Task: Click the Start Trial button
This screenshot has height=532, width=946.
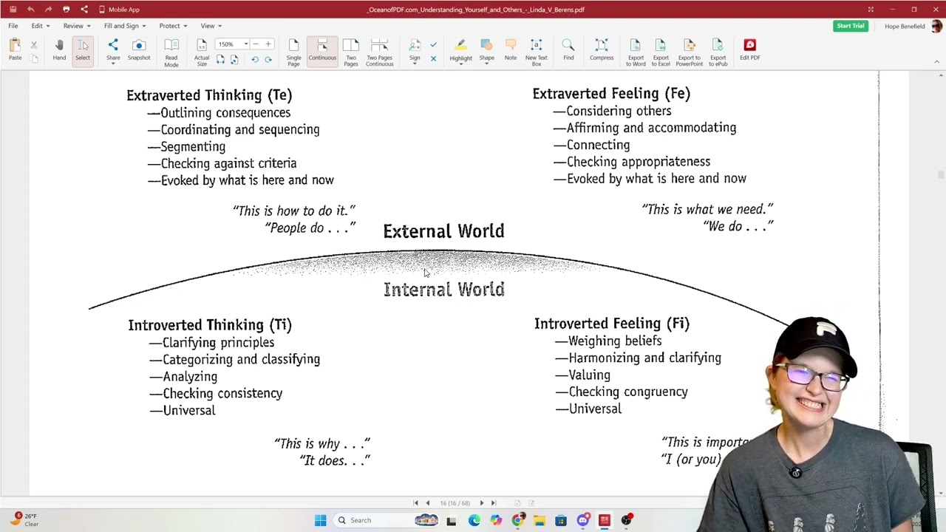Action: coord(851,26)
